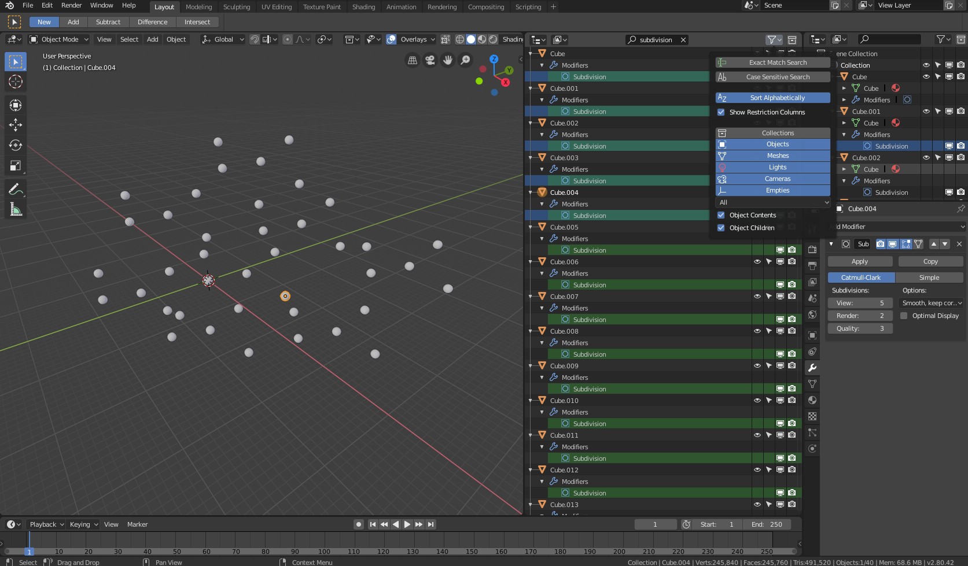The image size is (968, 566).
Task: Uncheck Show Restriction Columns
Action: [721, 112]
